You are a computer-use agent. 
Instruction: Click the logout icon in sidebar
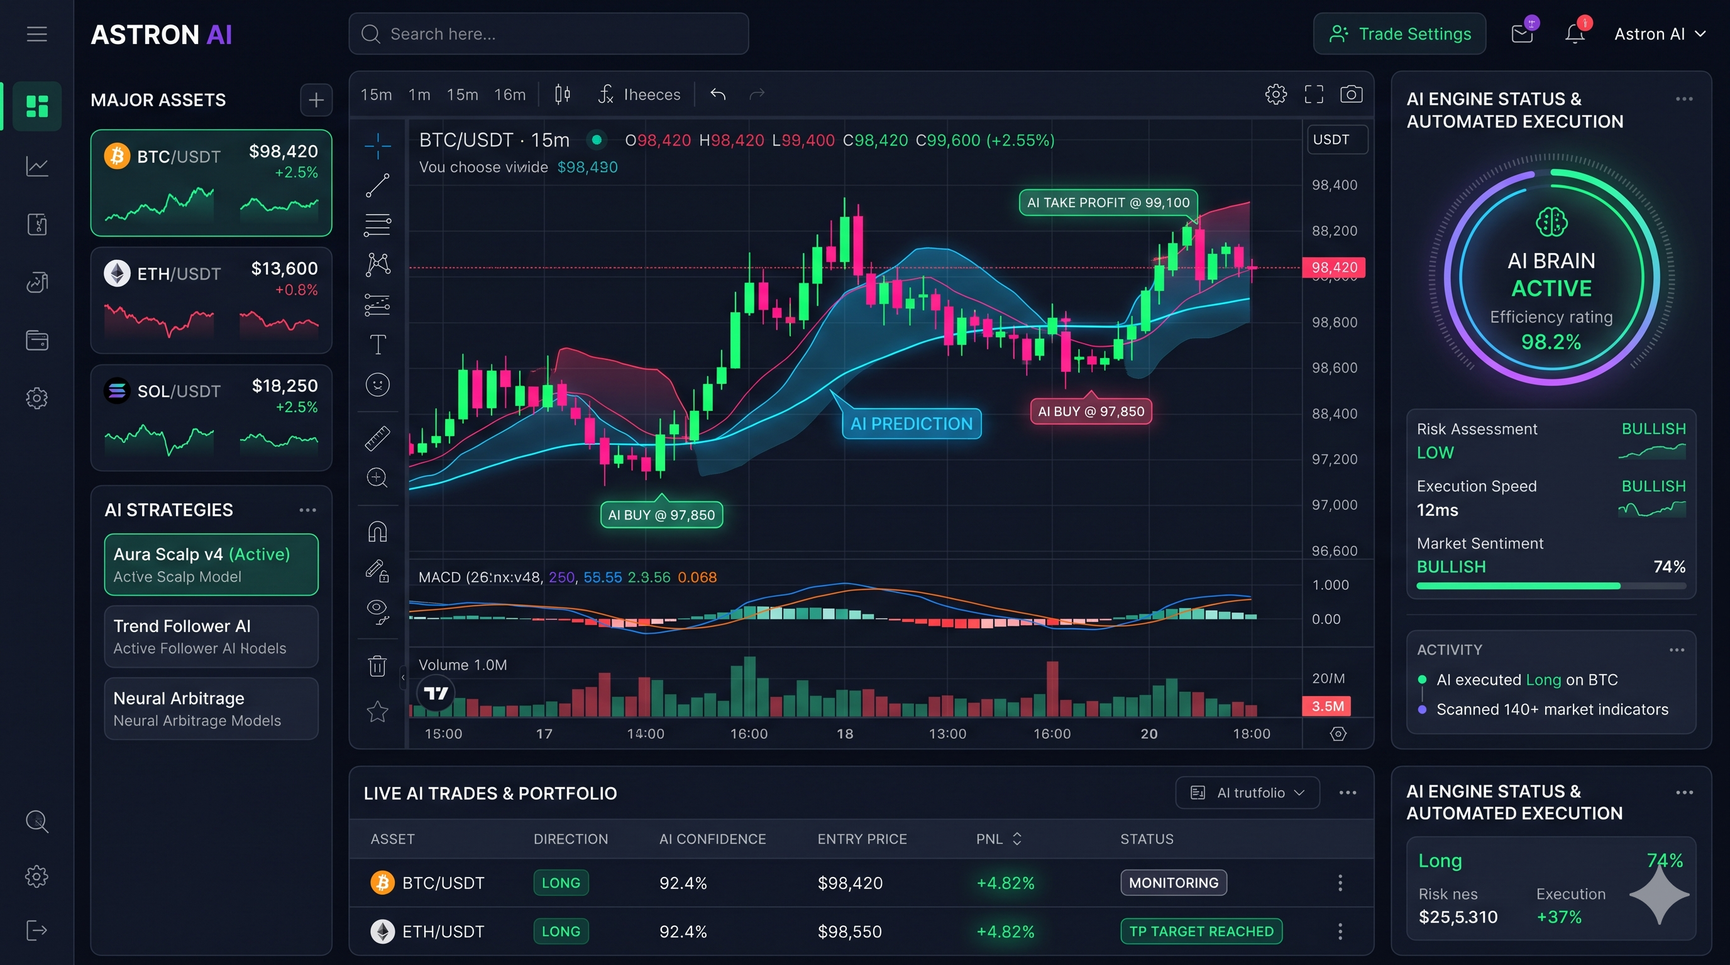click(37, 930)
